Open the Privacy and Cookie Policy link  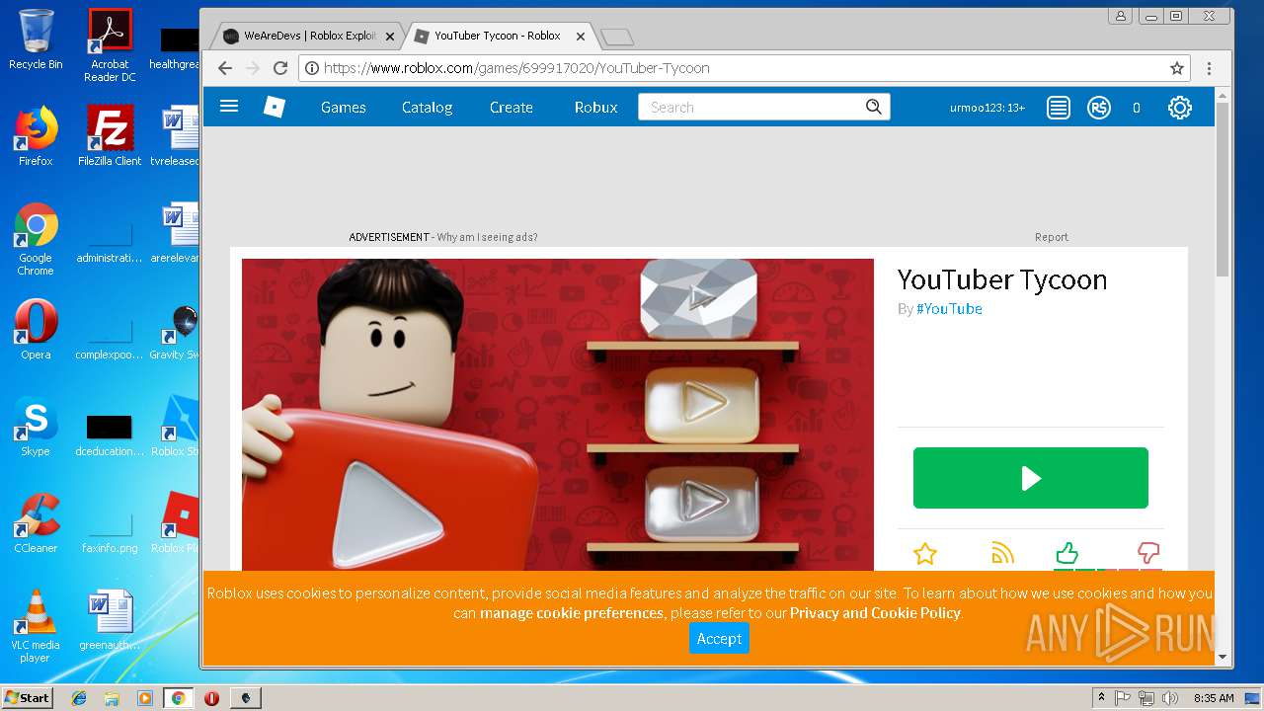(875, 613)
